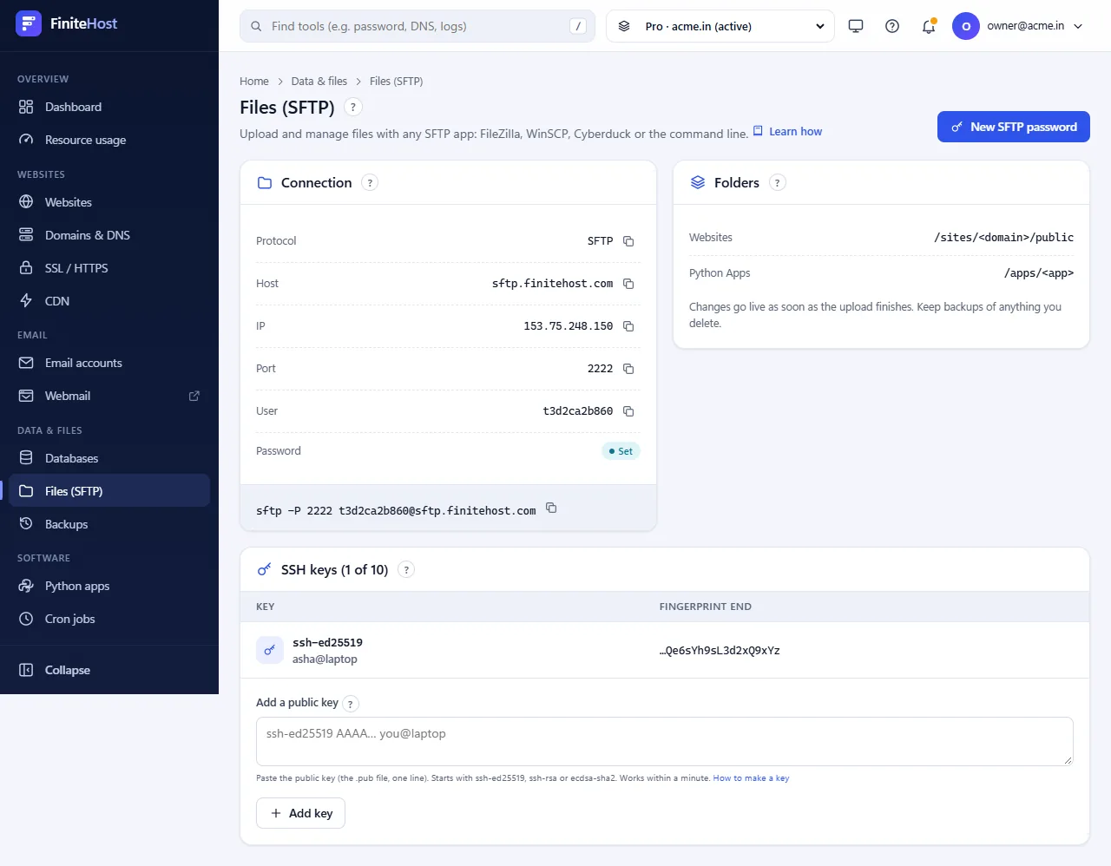Show help for Connection card
Screen dimensions: 1111x866
[370, 183]
